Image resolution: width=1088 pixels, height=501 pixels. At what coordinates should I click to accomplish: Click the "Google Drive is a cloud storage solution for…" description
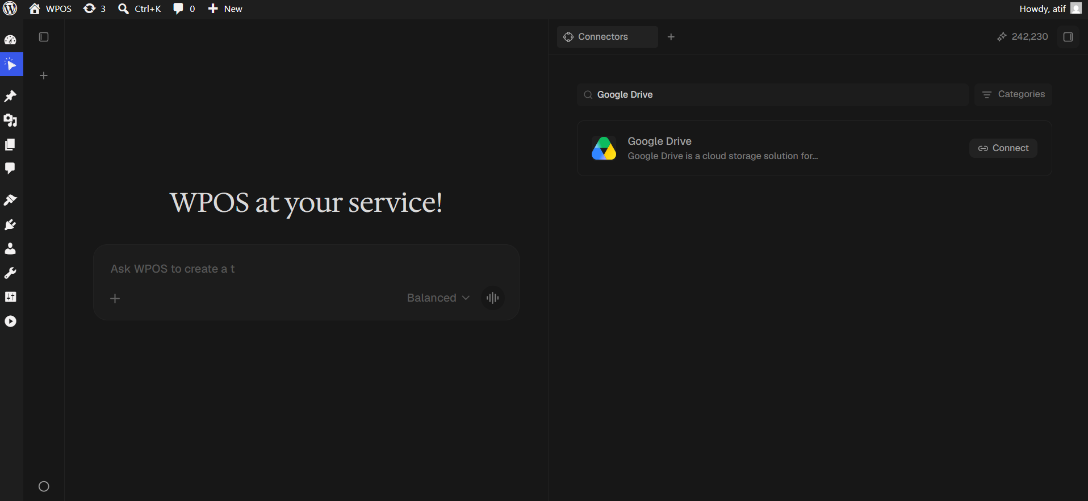(722, 156)
